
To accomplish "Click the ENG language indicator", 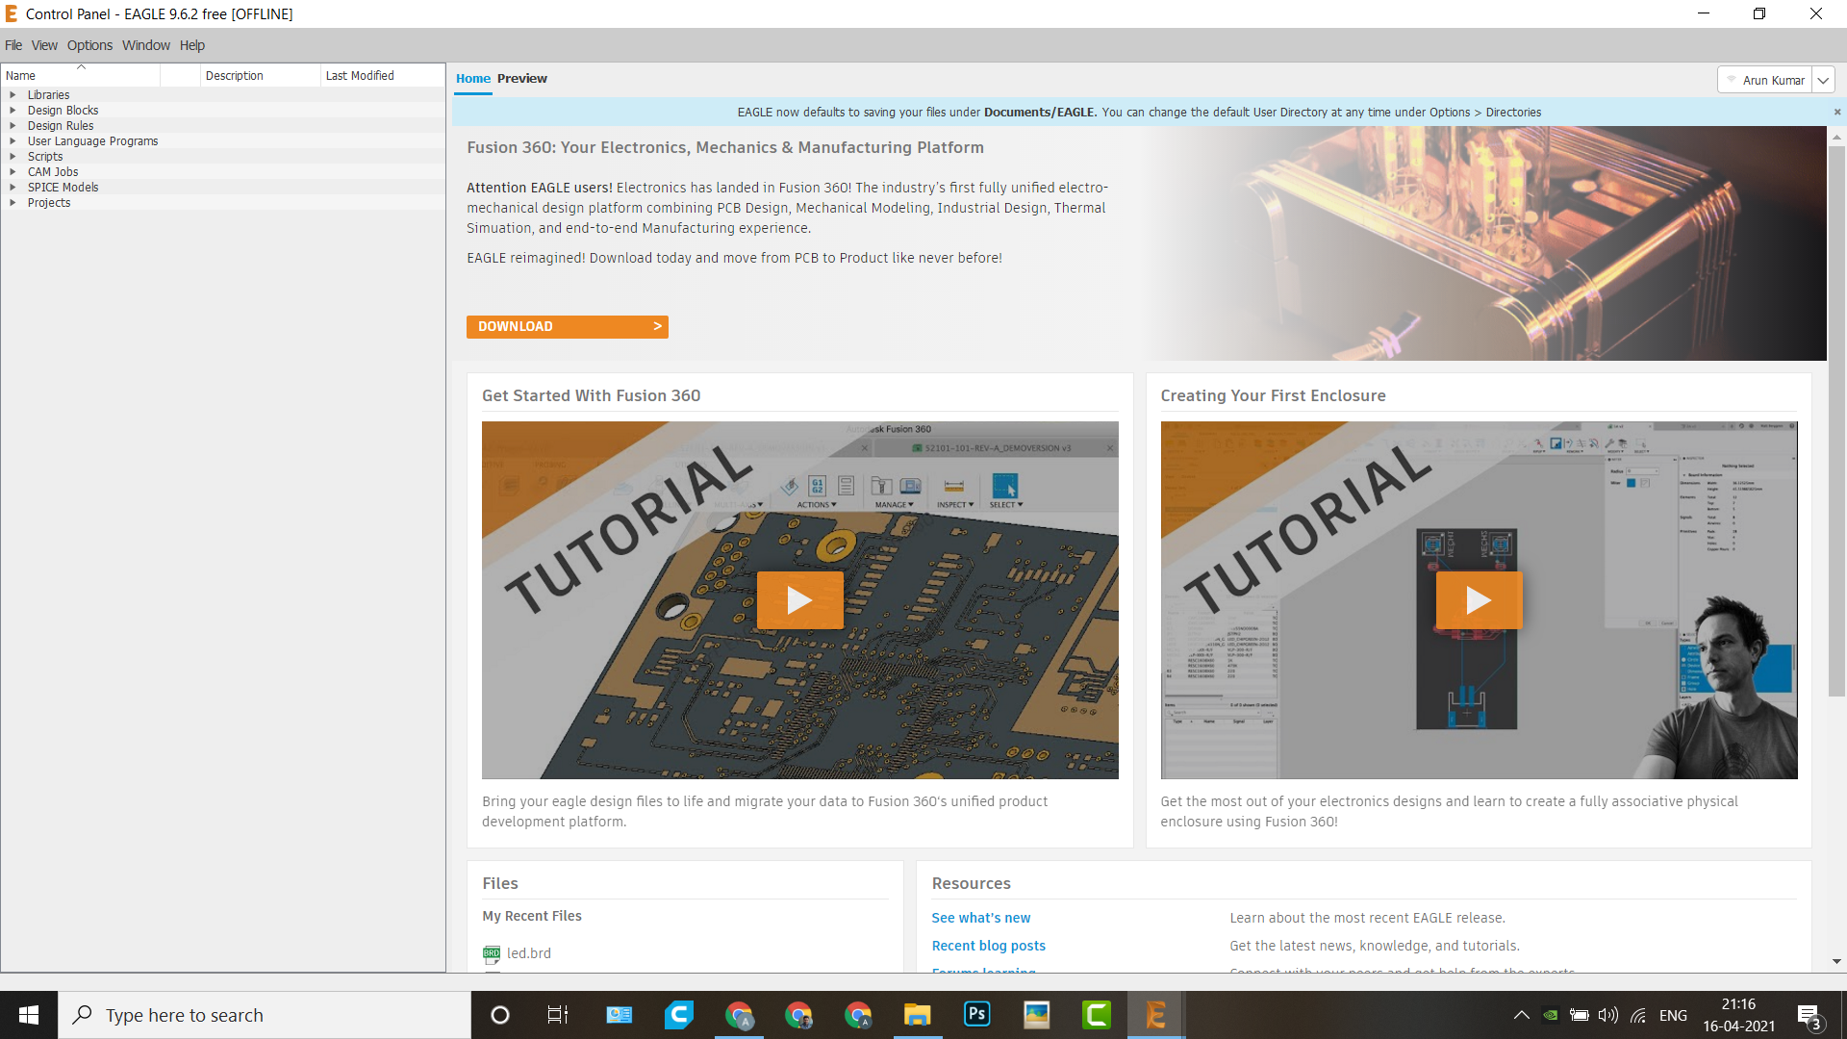I will coord(1674,1015).
